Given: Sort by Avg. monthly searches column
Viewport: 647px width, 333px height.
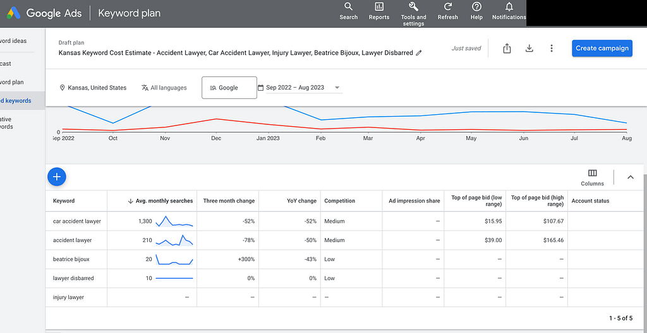Looking at the screenshot, I should point(160,201).
